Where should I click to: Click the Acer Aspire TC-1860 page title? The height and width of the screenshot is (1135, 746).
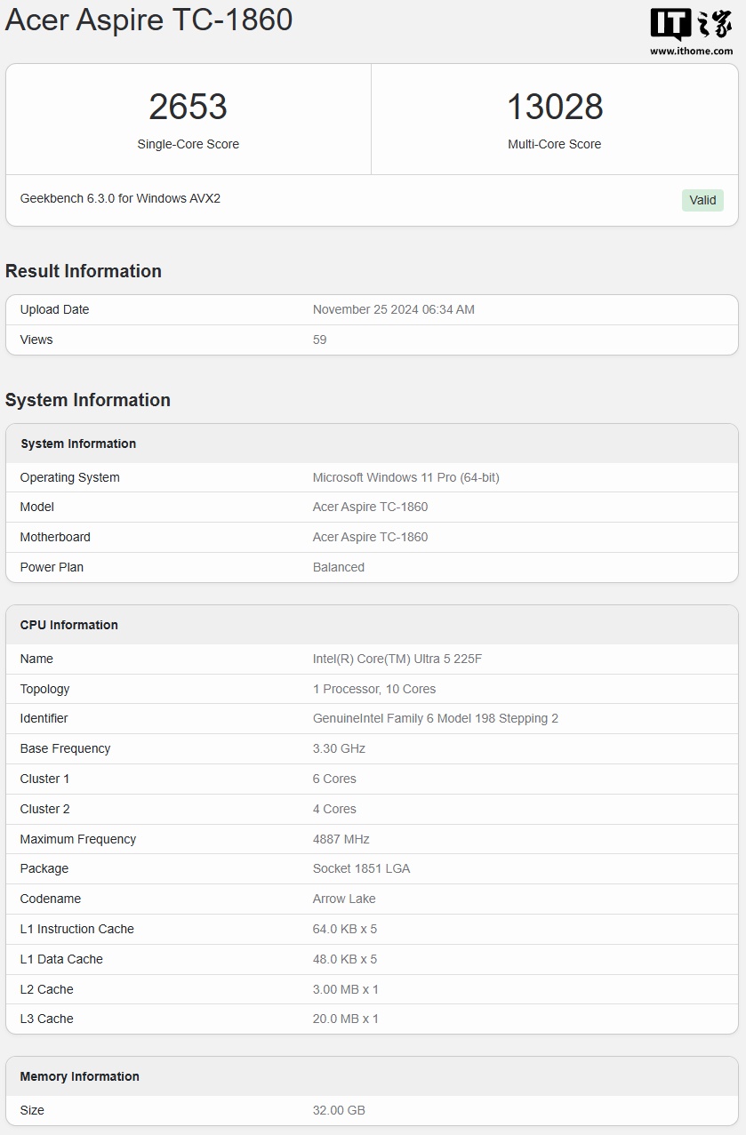(148, 20)
